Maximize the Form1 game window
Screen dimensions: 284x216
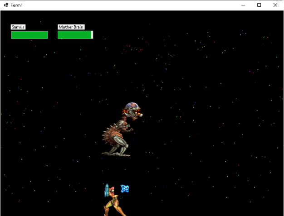[259, 5]
